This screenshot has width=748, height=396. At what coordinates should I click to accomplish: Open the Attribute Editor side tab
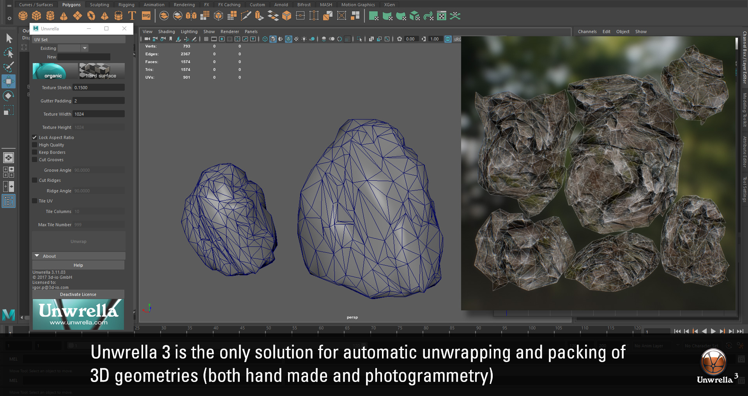744,151
